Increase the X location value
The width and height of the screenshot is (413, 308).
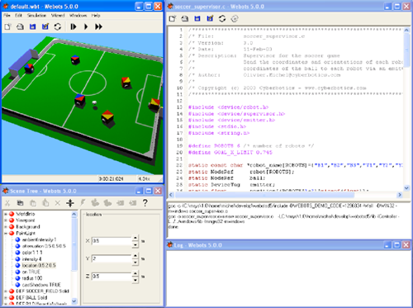[135, 238]
